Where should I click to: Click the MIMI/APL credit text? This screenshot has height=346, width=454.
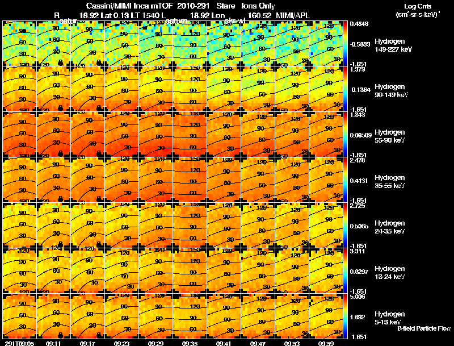click(293, 15)
